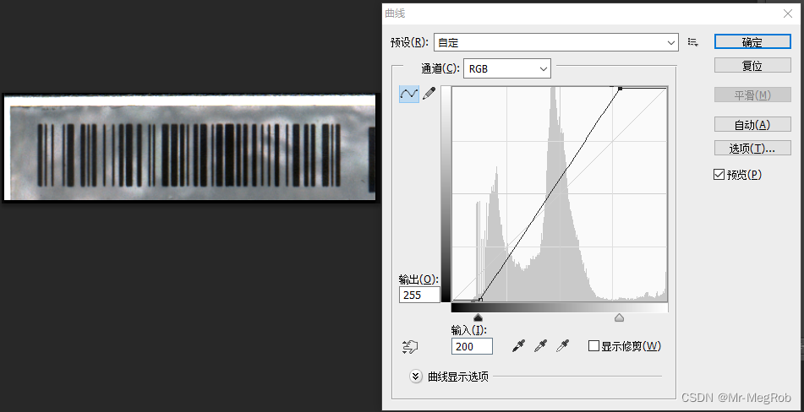Click the white point input slider
Screen dimensions: 804x412
click(x=619, y=317)
